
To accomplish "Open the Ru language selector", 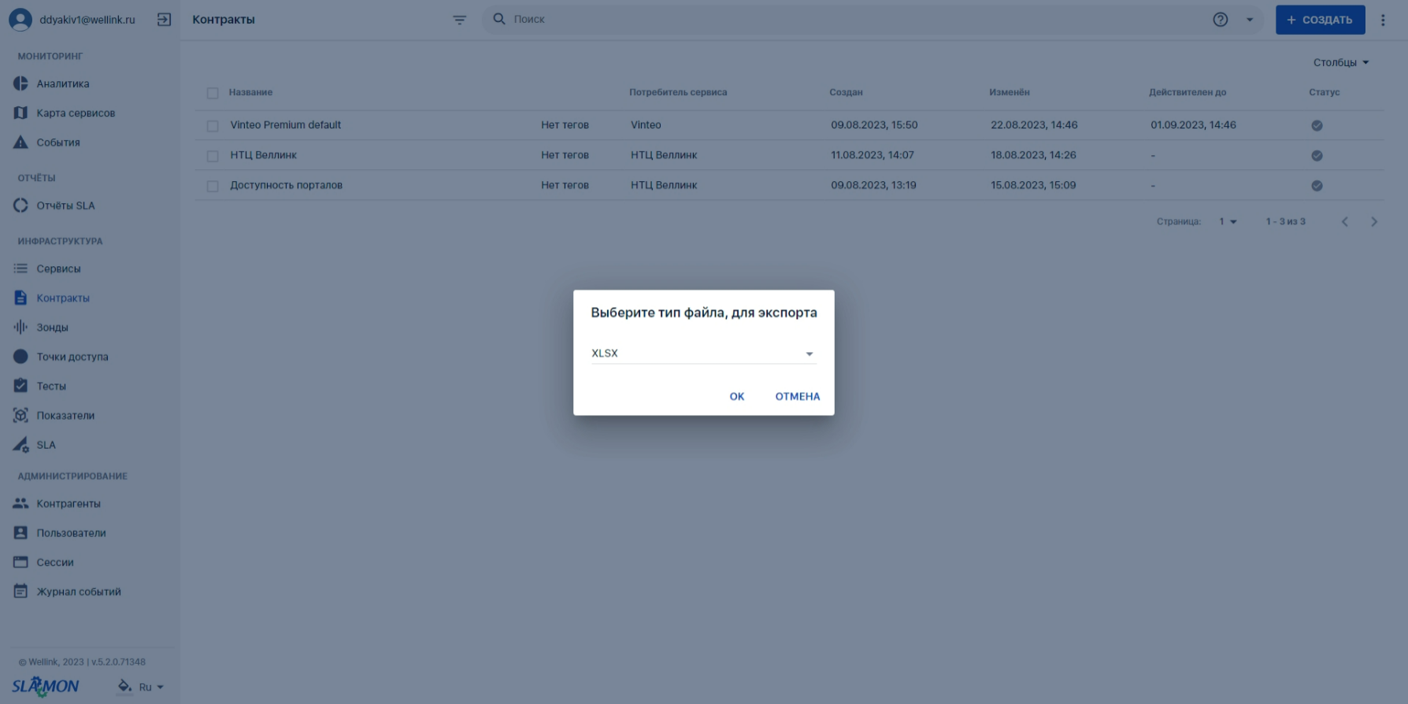I will point(151,687).
